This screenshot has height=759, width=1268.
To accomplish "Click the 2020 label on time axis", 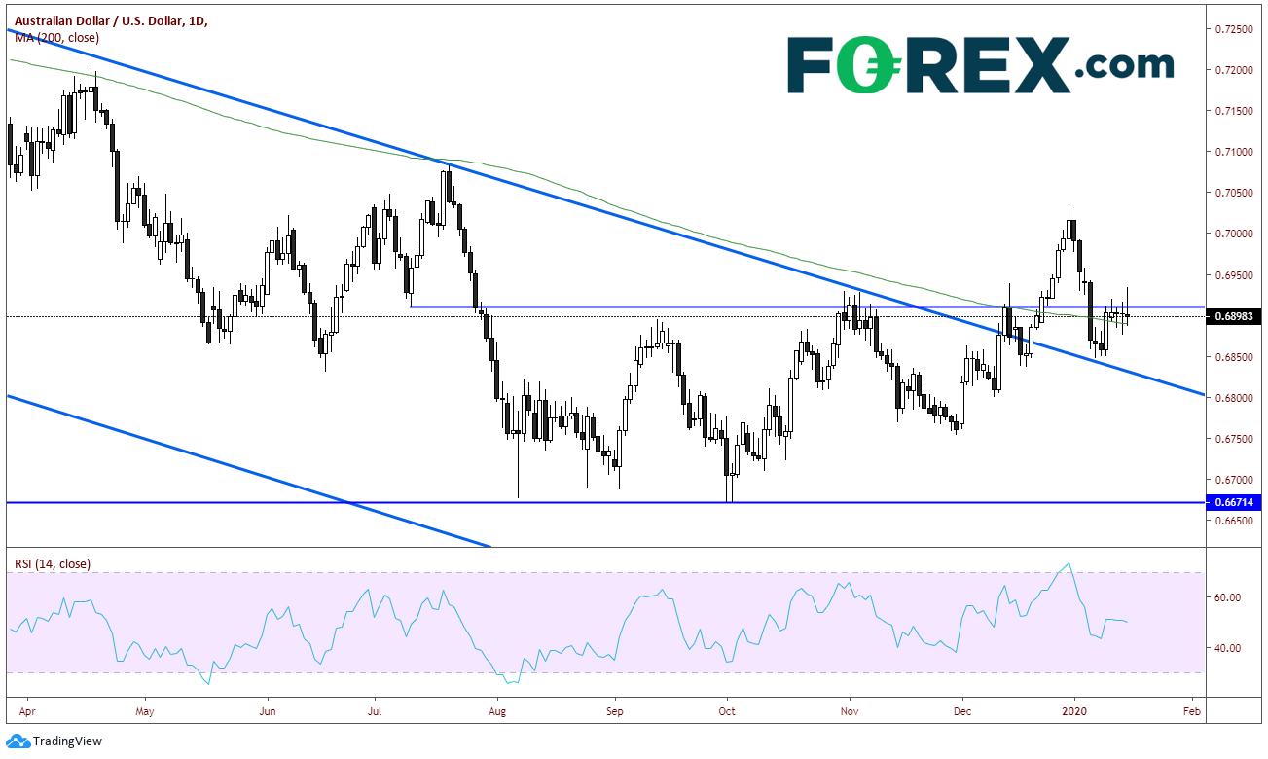I will 1075,712.
